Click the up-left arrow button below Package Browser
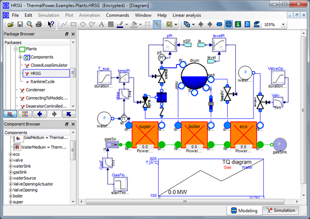 69,114
